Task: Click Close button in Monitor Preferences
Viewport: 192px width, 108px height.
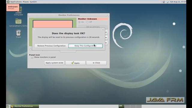Action: click(96, 63)
